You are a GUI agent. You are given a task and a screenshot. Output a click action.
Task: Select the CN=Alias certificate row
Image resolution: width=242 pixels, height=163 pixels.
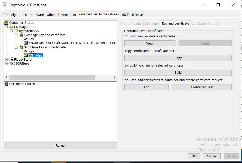pyautogui.click(x=36, y=55)
